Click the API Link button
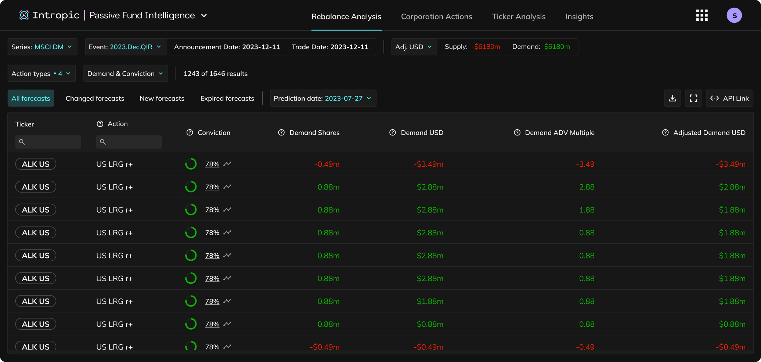Image resolution: width=761 pixels, height=362 pixels. tap(729, 98)
